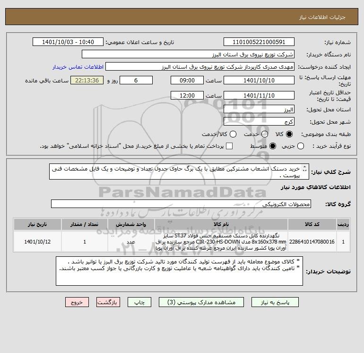The width and height of the screenshot is (364, 353).
Task: Click the اطلاعات کالاهای مورد نیاز heading
Action: pyautogui.click(x=316, y=187)
